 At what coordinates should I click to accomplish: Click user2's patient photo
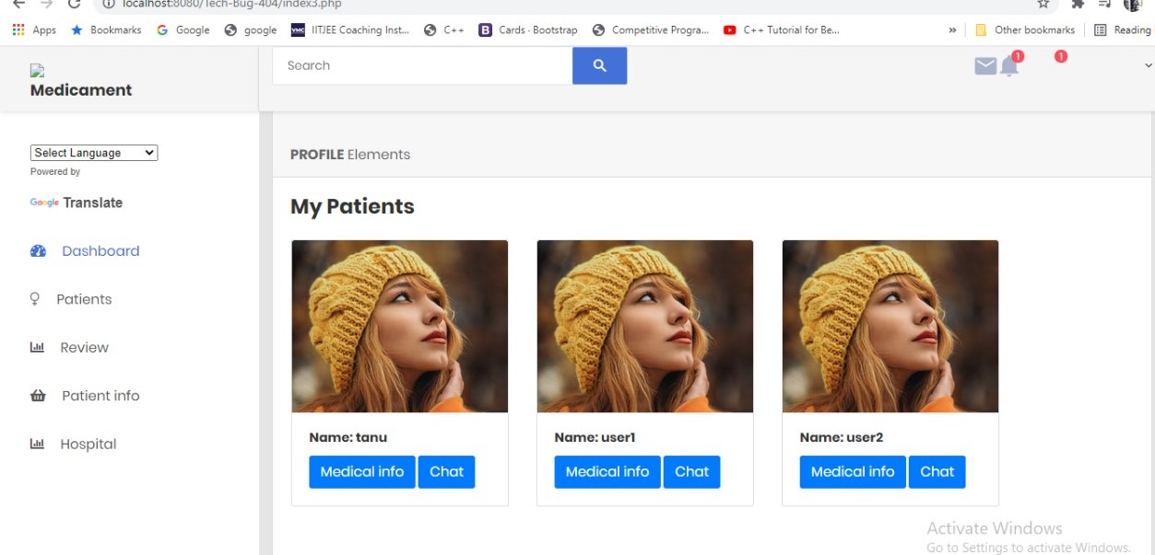(890, 327)
